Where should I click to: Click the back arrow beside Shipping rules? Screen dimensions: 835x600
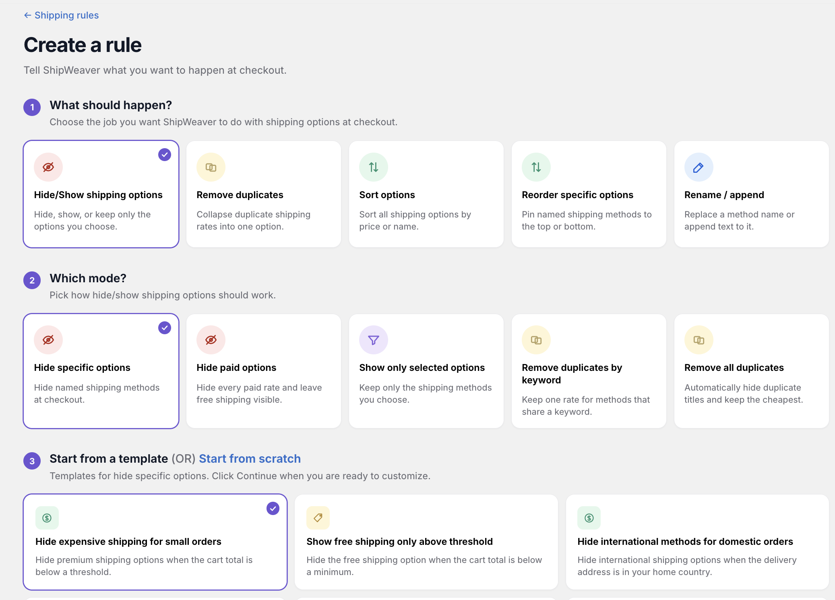coord(27,15)
